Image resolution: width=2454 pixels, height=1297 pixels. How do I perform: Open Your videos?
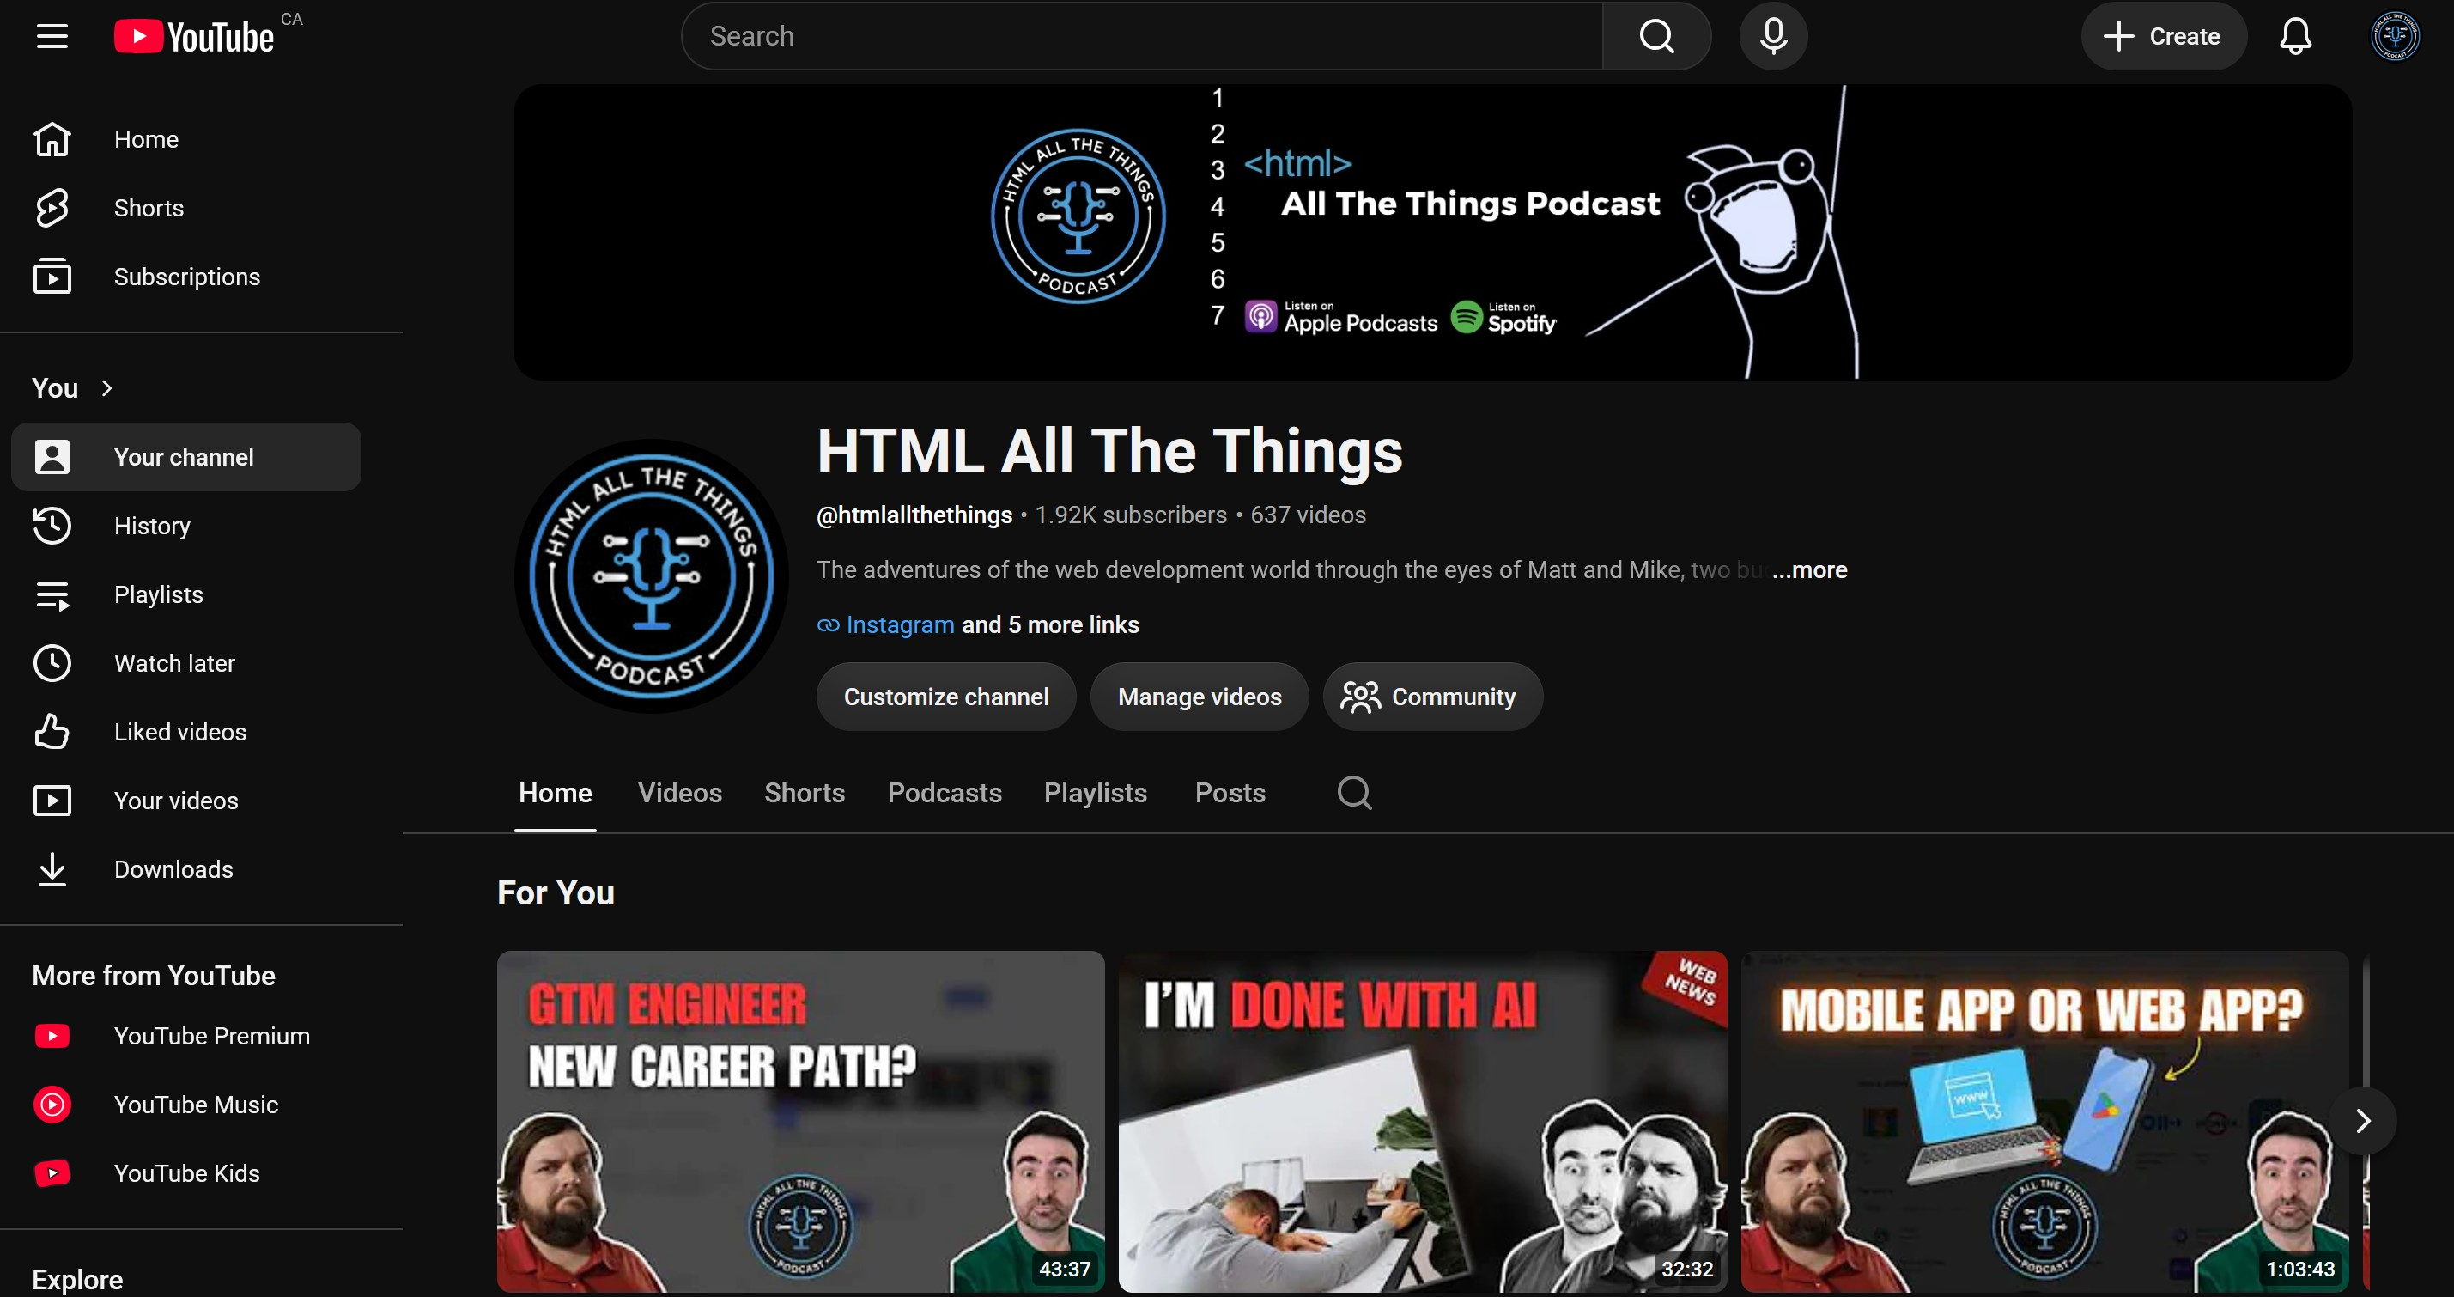[x=185, y=801]
